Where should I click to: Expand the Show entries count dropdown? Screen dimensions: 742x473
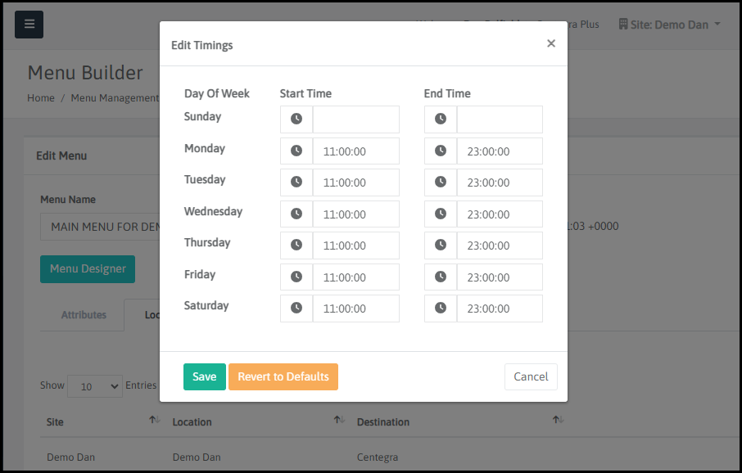tap(94, 386)
